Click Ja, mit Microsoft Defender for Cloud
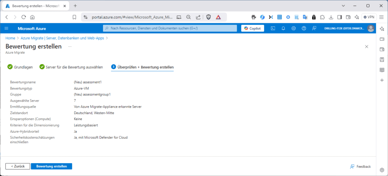This screenshot has width=388, height=176. [x=101, y=137]
